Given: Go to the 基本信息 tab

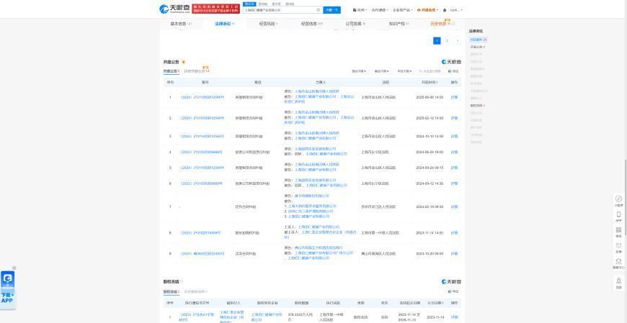Looking at the screenshot, I should 181,24.
